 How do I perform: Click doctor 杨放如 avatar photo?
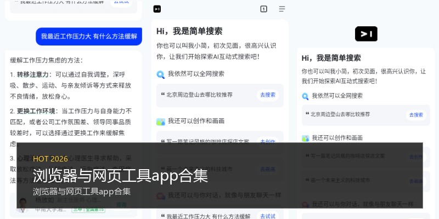click(x=22, y=205)
